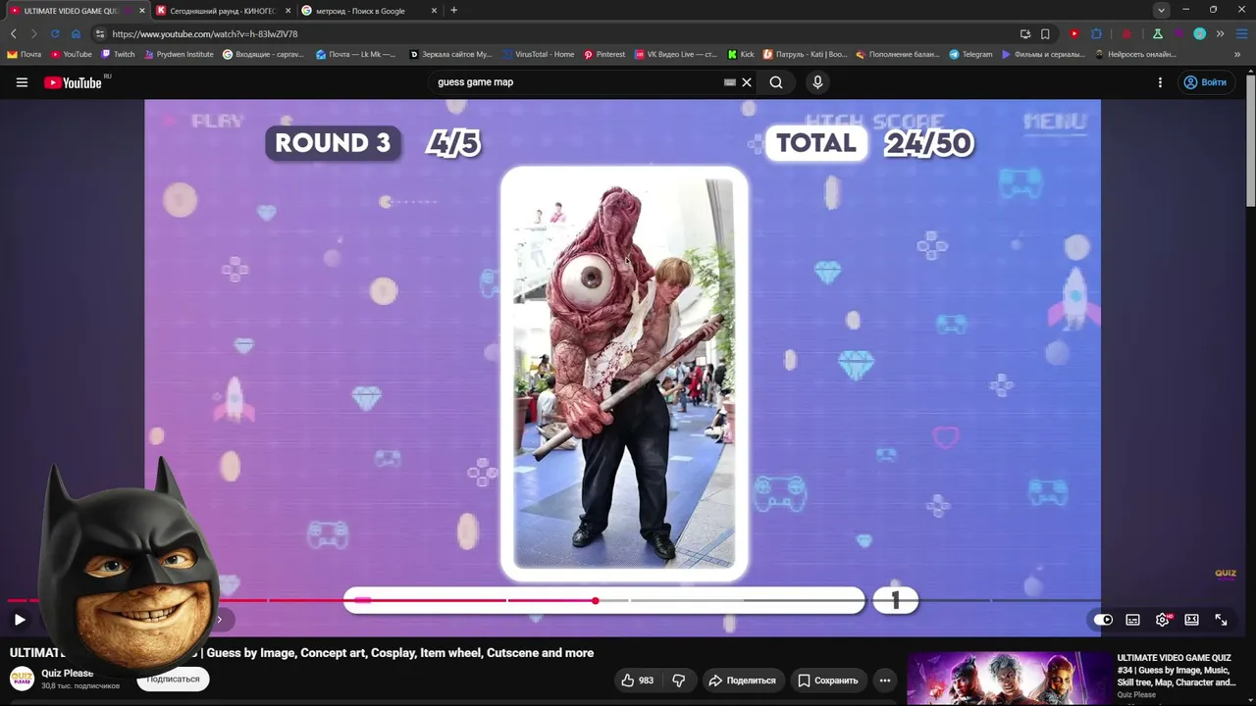
Task: Open the Pinterest bookmark
Action: point(604,54)
